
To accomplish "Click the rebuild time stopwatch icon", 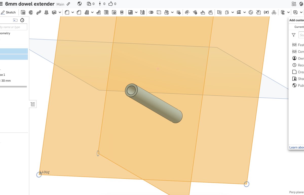I will tap(22, 20).
